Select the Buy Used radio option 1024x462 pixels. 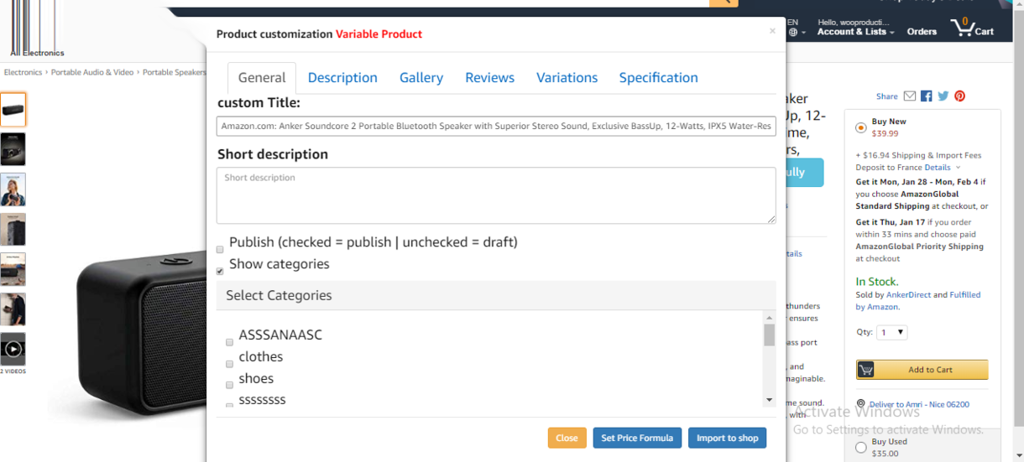861,448
